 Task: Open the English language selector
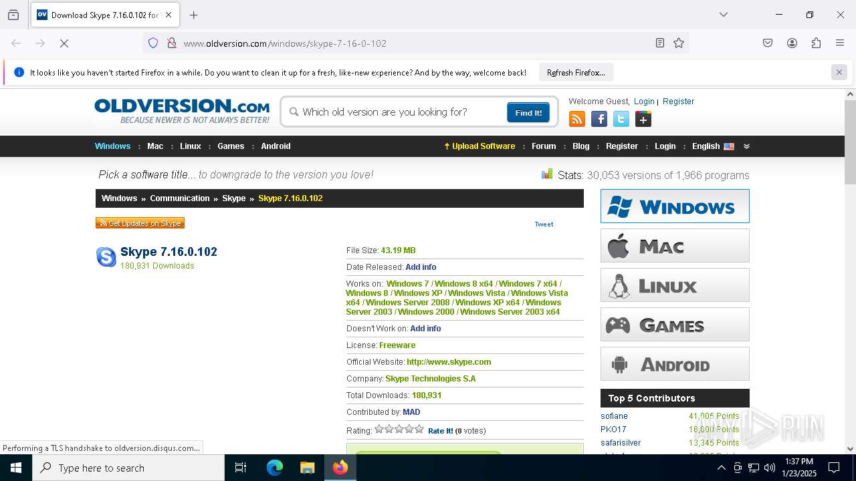(x=713, y=146)
